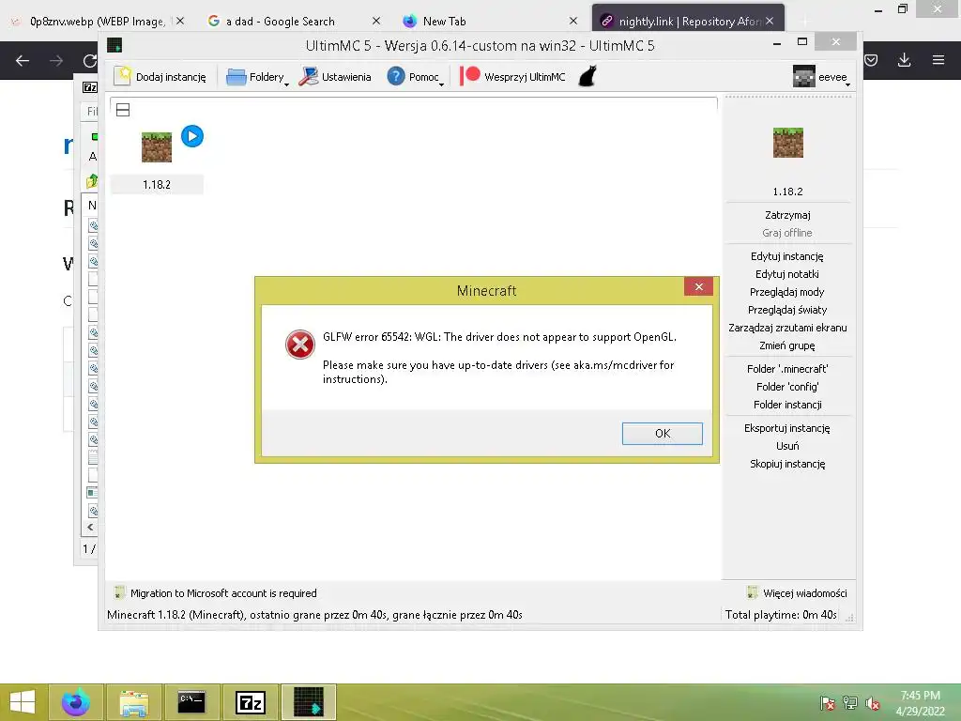Click OK in the Minecraft error dialog
Viewport: 961px width, 721px height.
pyautogui.click(x=662, y=434)
